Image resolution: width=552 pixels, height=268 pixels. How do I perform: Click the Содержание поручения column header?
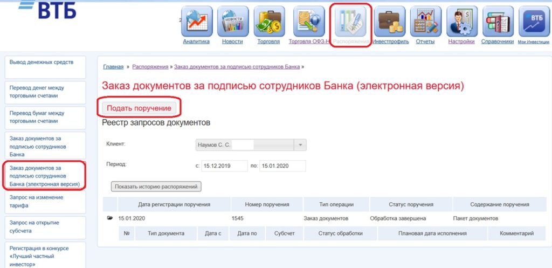tap(500, 204)
